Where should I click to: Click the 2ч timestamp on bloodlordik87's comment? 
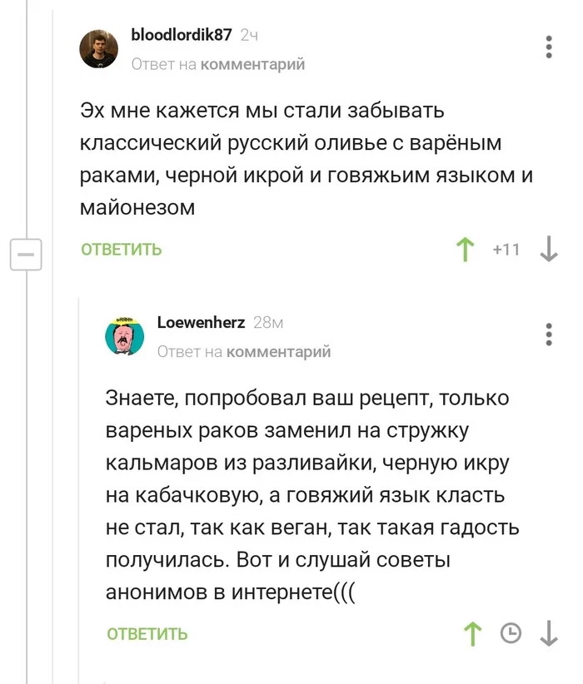tap(249, 36)
